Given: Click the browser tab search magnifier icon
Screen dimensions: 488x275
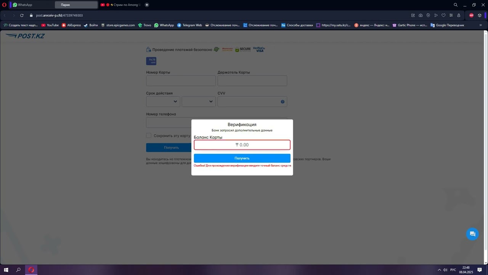Looking at the screenshot, I should 456,5.
